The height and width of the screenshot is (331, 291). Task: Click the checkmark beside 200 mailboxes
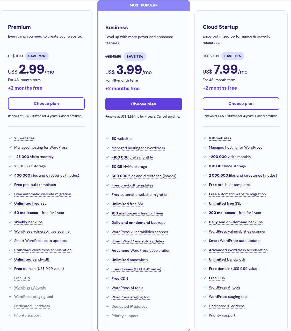click(x=205, y=213)
